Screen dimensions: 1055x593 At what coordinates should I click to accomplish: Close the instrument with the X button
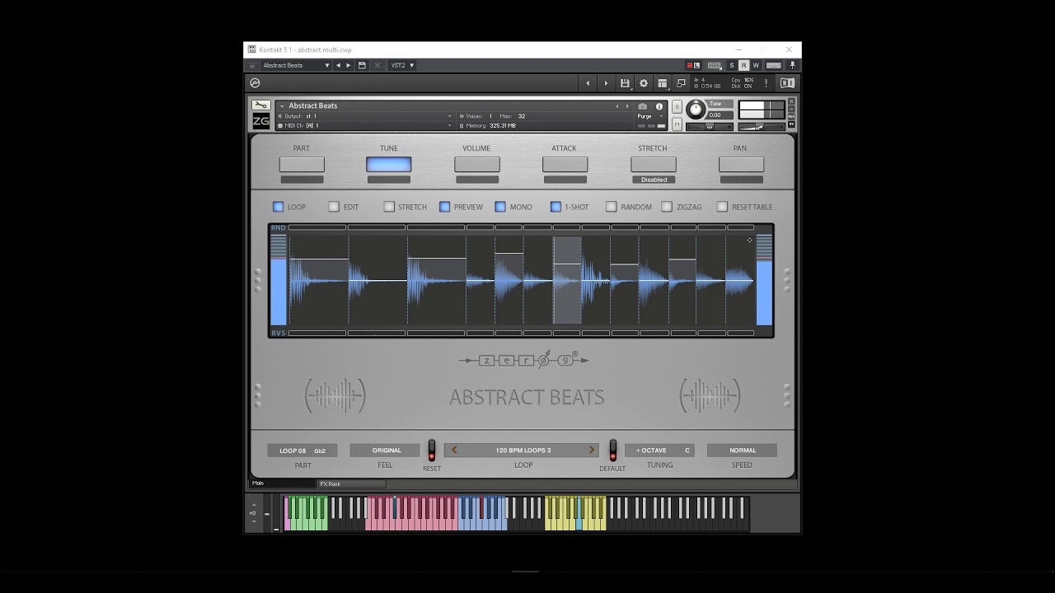coord(792,100)
